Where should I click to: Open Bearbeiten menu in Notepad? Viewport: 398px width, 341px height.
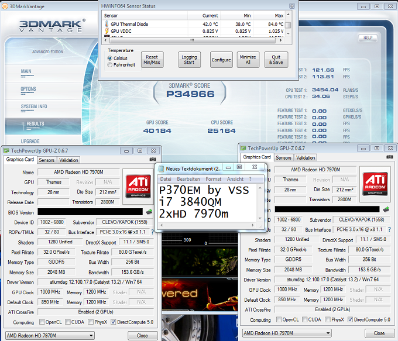point(188,179)
